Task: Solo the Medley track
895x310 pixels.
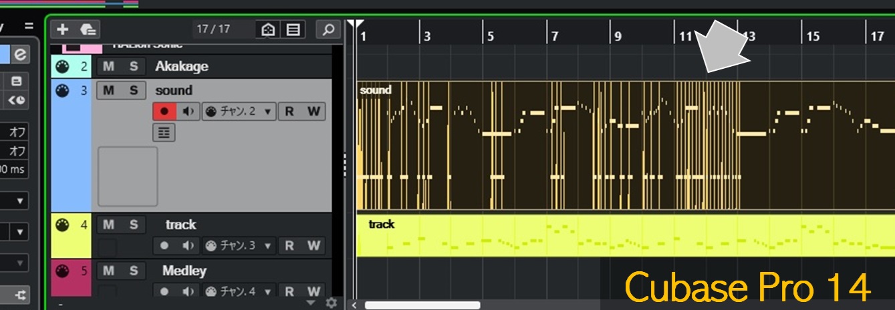Action: 133,271
